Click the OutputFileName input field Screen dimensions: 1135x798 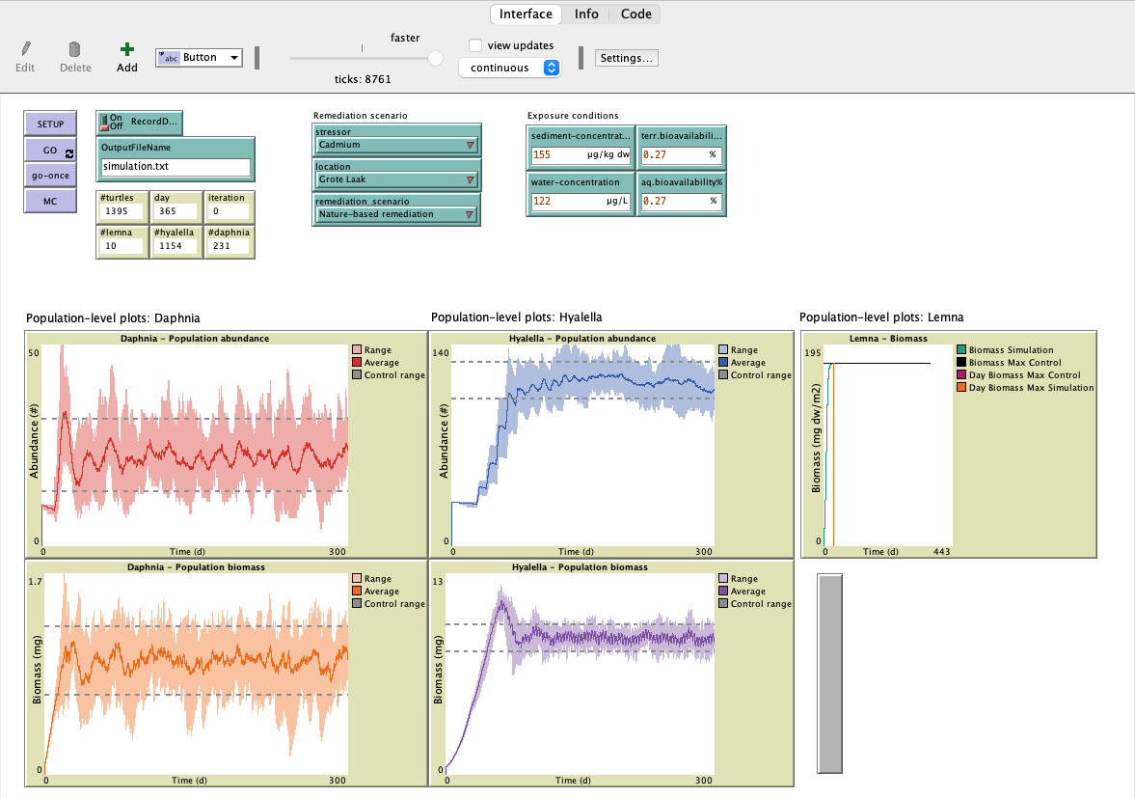tap(176, 167)
